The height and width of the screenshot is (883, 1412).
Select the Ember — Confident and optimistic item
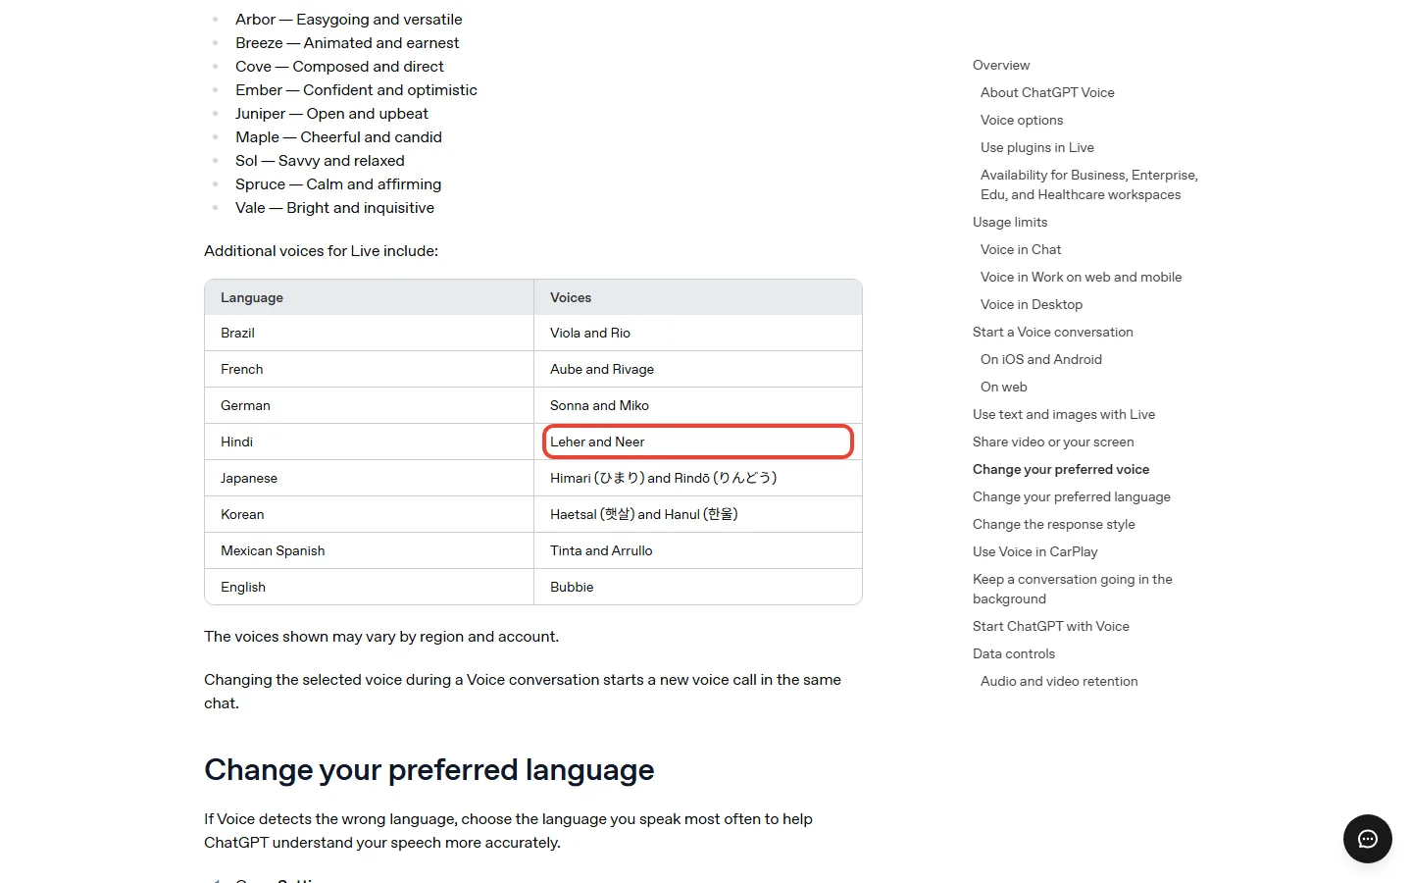click(x=356, y=89)
